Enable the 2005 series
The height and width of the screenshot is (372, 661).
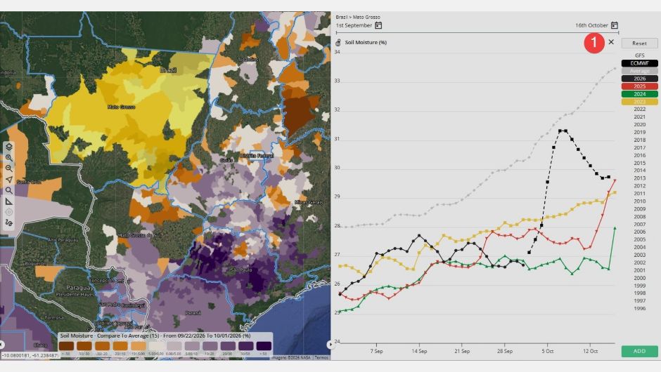[x=639, y=239]
